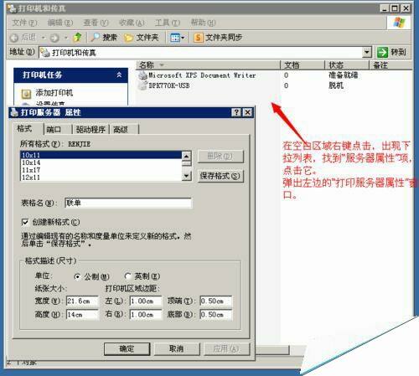Open the 帮助 menu
Viewport: 419px width, 376px height.
203,23
